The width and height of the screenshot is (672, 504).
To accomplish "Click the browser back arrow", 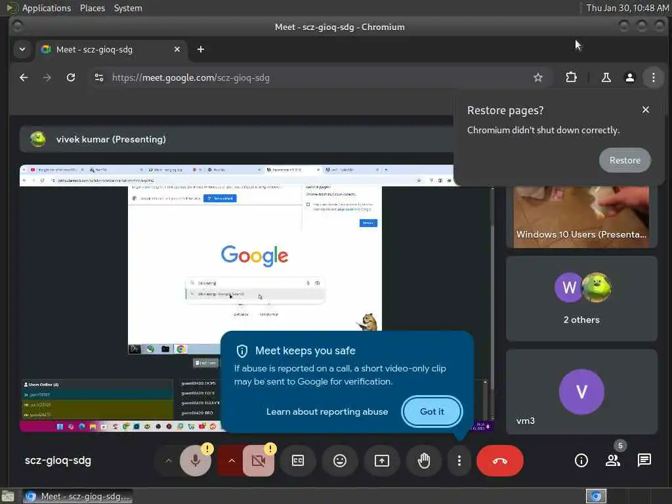I will click(24, 77).
